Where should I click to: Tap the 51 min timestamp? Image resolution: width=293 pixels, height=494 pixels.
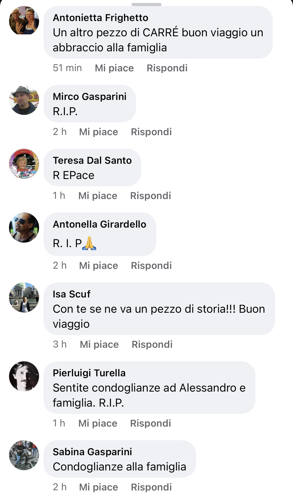(67, 68)
